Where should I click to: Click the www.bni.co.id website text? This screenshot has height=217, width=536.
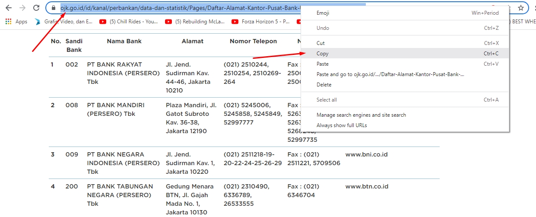(x=367, y=154)
